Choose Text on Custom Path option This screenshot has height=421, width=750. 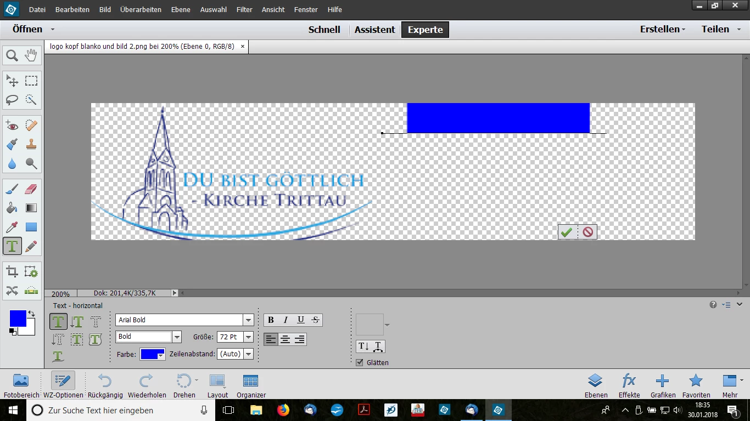pos(58,356)
